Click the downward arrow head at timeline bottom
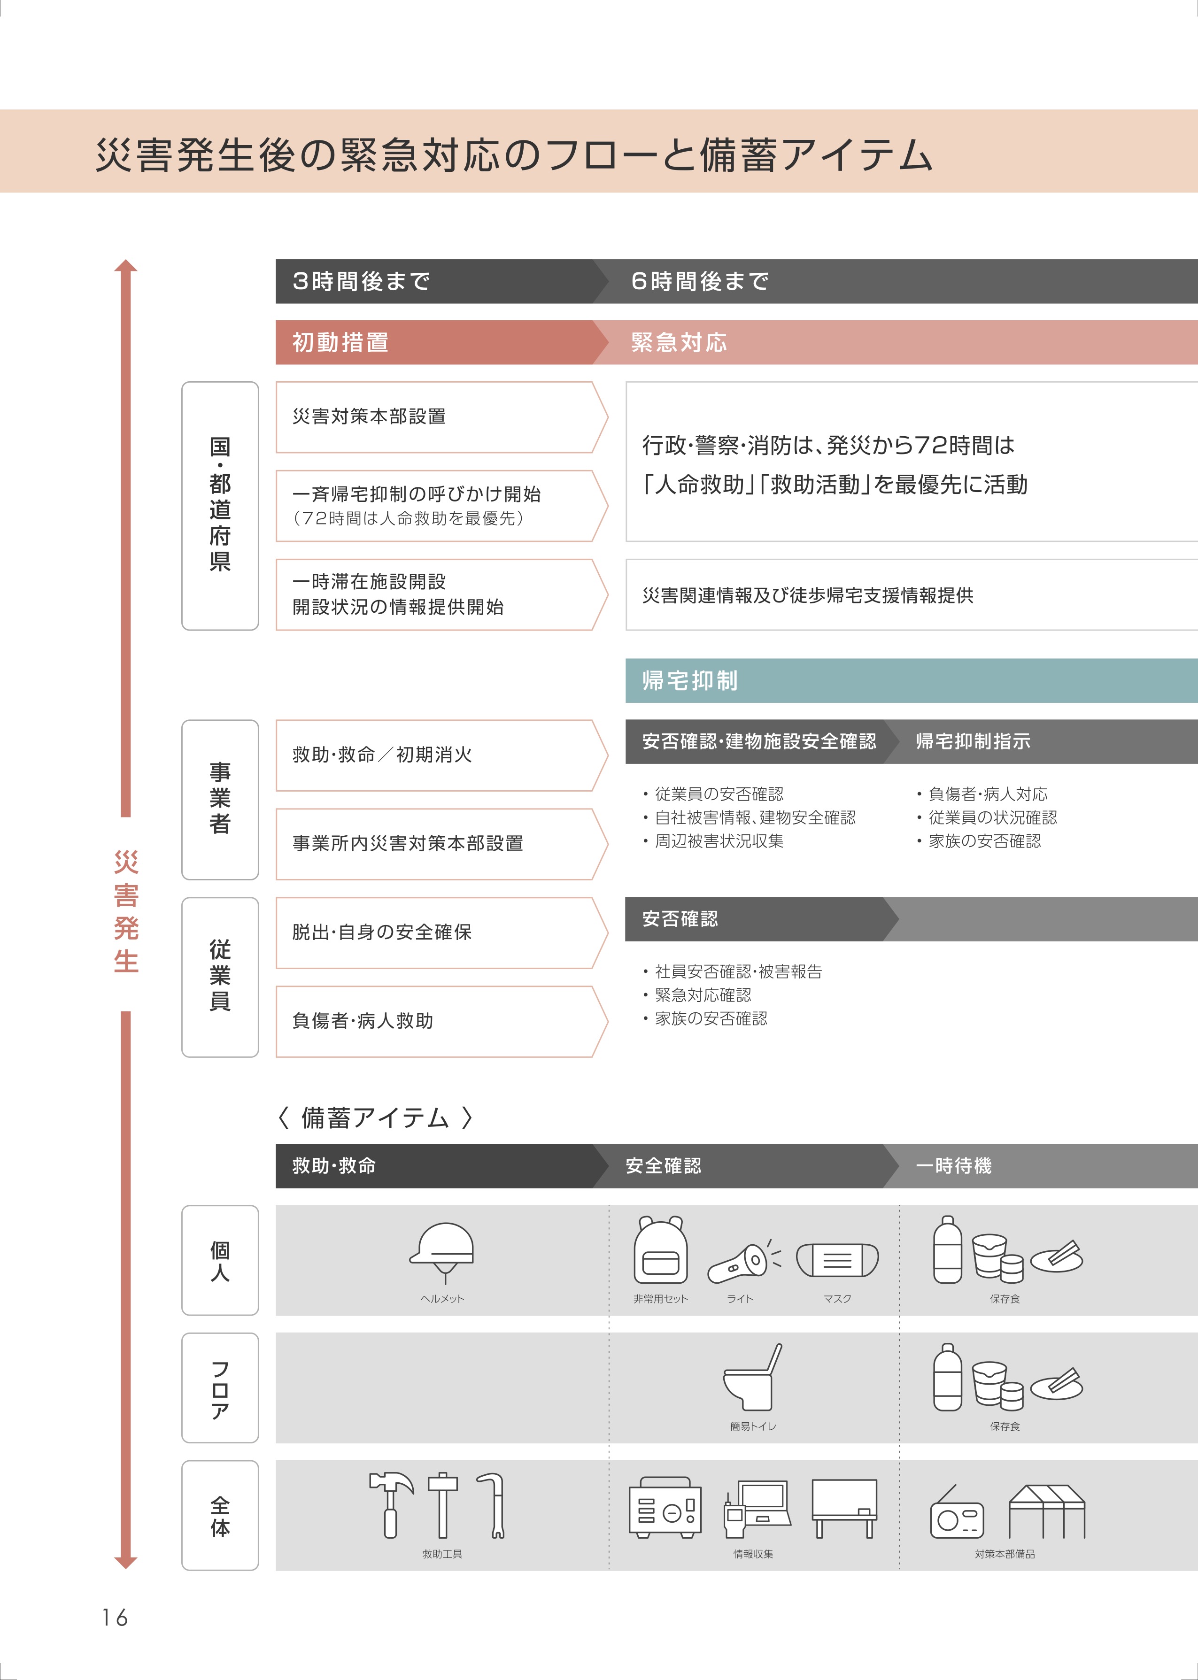Screen dimensions: 1198x1680 (125, 1562)
